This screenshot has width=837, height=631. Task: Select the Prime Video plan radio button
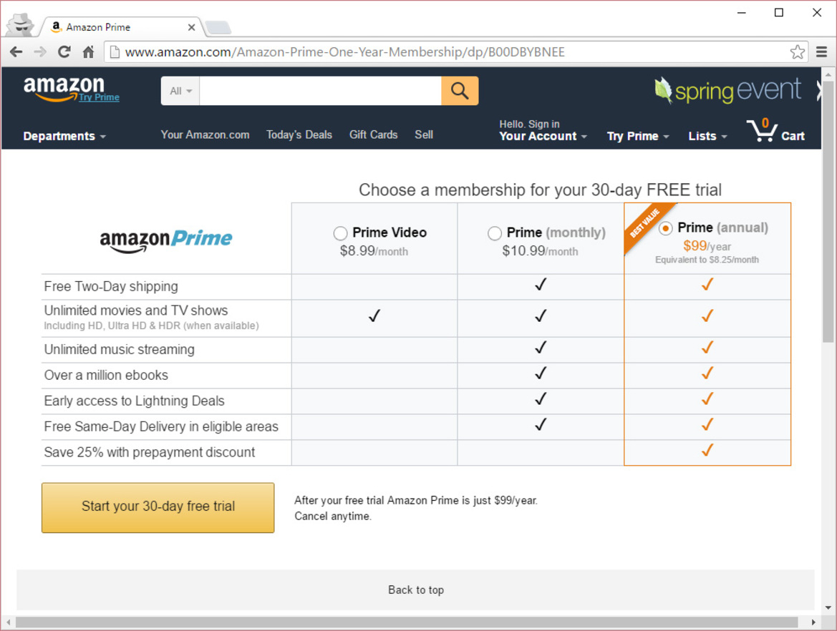coord(340,233)
